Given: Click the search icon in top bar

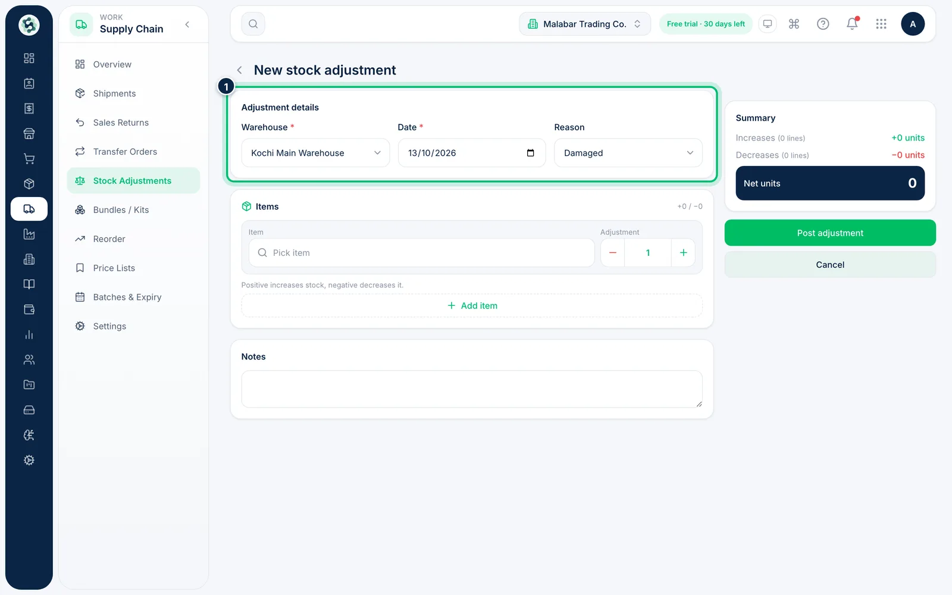Looking at the screenshot, I should 253,24.
